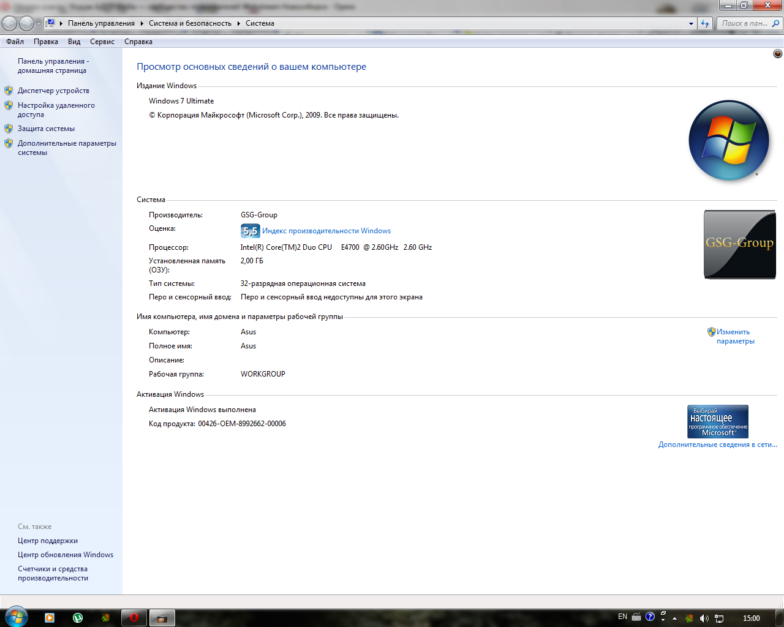This screenshot has width=784, height=627.
Task: Click Панель управления breadcrumb
Action: (x=101, y=23)
